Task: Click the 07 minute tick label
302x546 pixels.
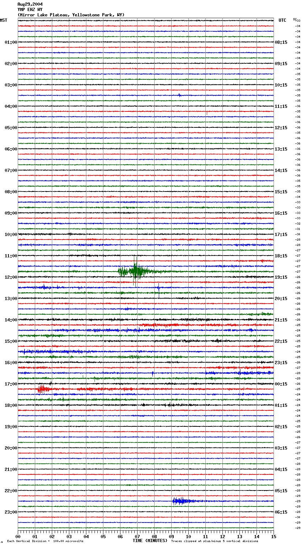Action: (x=137, y=536)
